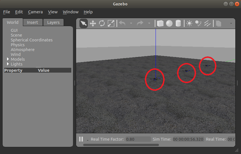Minimize the Gazebo window
241x154 pixels.
226,4
